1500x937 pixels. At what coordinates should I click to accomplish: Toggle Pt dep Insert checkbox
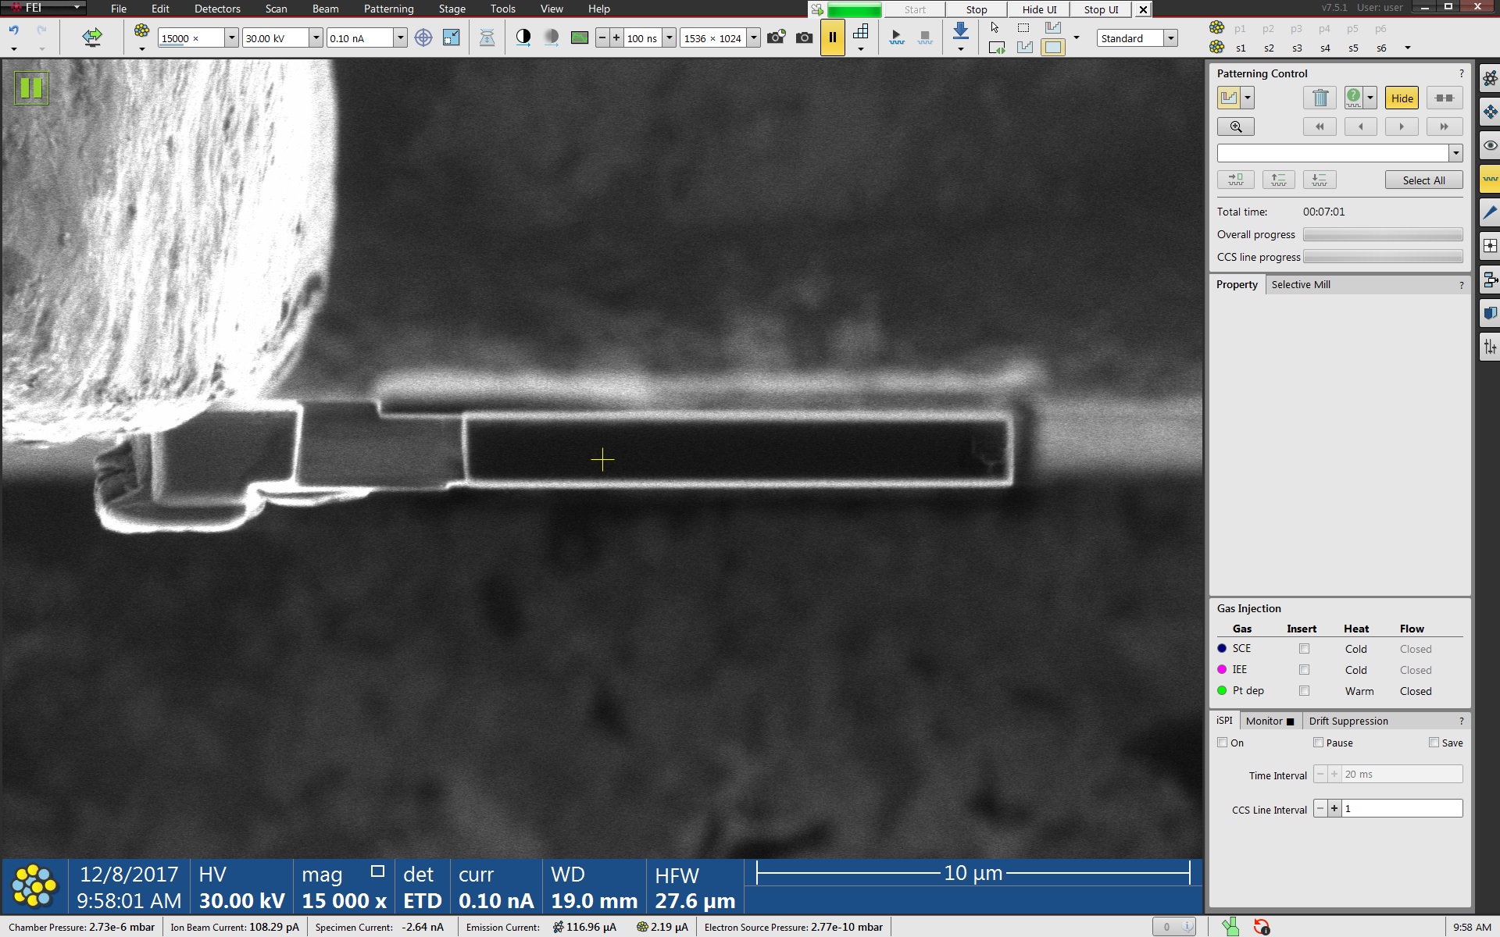pos(1304,691)
